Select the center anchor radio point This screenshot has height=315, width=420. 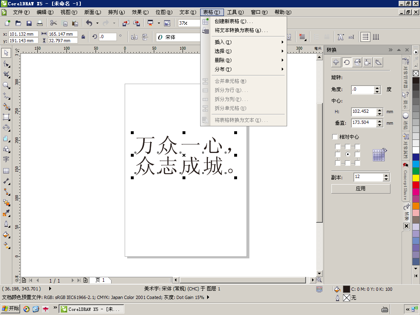tap(347, 154)
